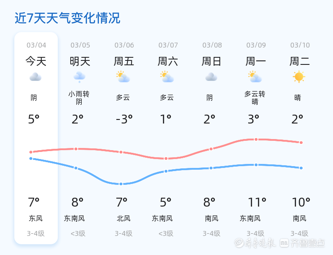Click Monday's cloudy-to-sunny icon
This screenshot has height=255, width=333.
[x=255, y=77]
